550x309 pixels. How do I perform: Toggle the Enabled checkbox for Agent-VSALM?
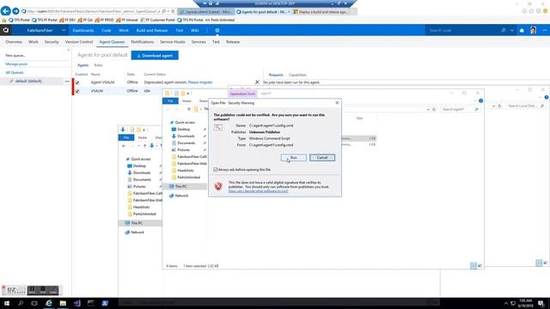point(77,82)
